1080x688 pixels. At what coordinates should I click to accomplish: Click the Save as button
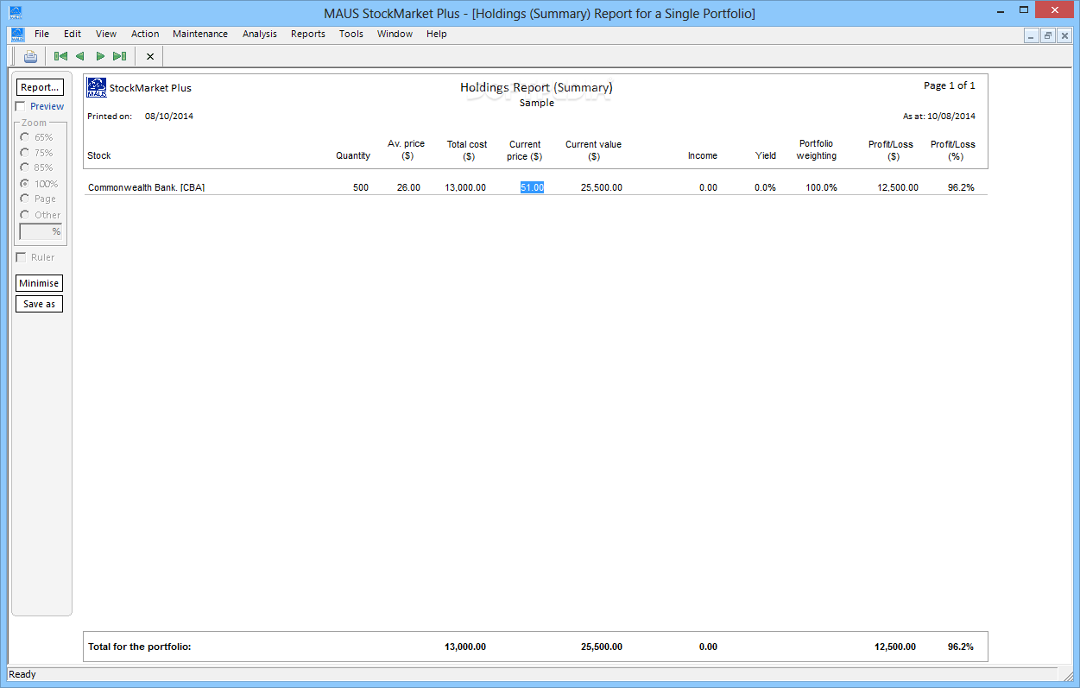click(x=40, y=304)
